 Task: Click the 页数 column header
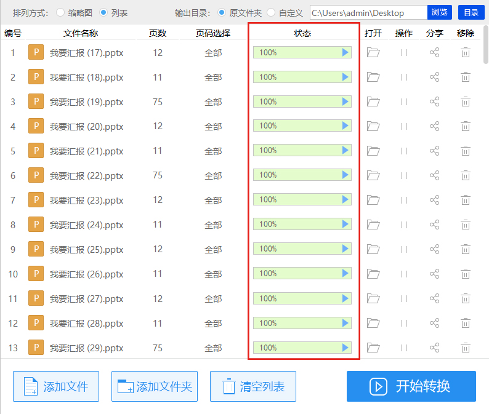pyautogui.click(x=158, y=33)
